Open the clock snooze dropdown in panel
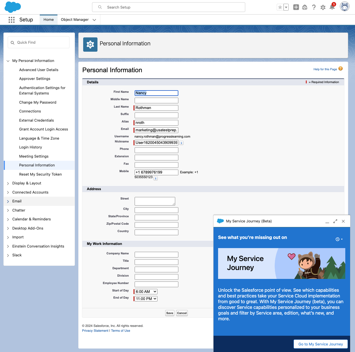 click(339, 239)
